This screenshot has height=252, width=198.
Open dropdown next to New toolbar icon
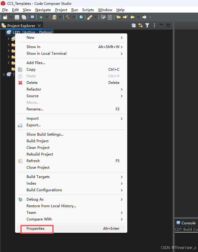pyautogui.click(x=11, y=17)
